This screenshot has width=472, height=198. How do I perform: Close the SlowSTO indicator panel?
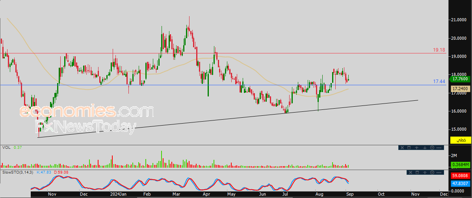(x=410, y=172)
